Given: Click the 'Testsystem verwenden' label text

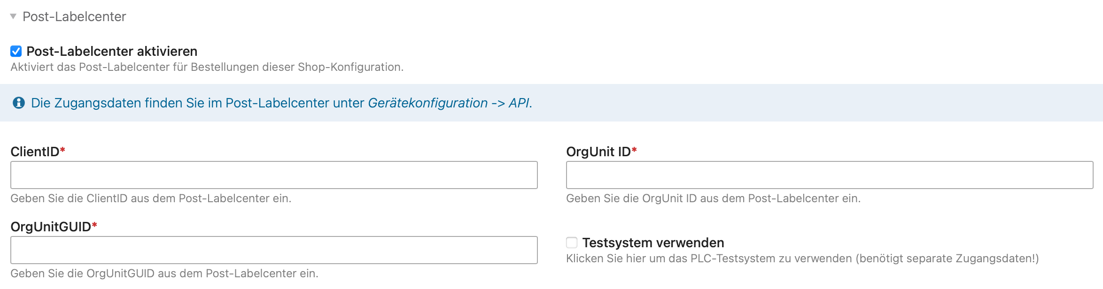Looking at the screenshot, I should [x=653, y=243].
